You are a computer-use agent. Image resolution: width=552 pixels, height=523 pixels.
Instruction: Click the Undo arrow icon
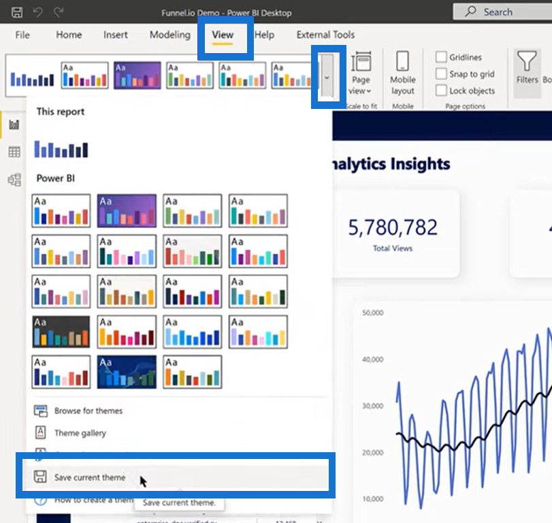[x=37, y=12]
